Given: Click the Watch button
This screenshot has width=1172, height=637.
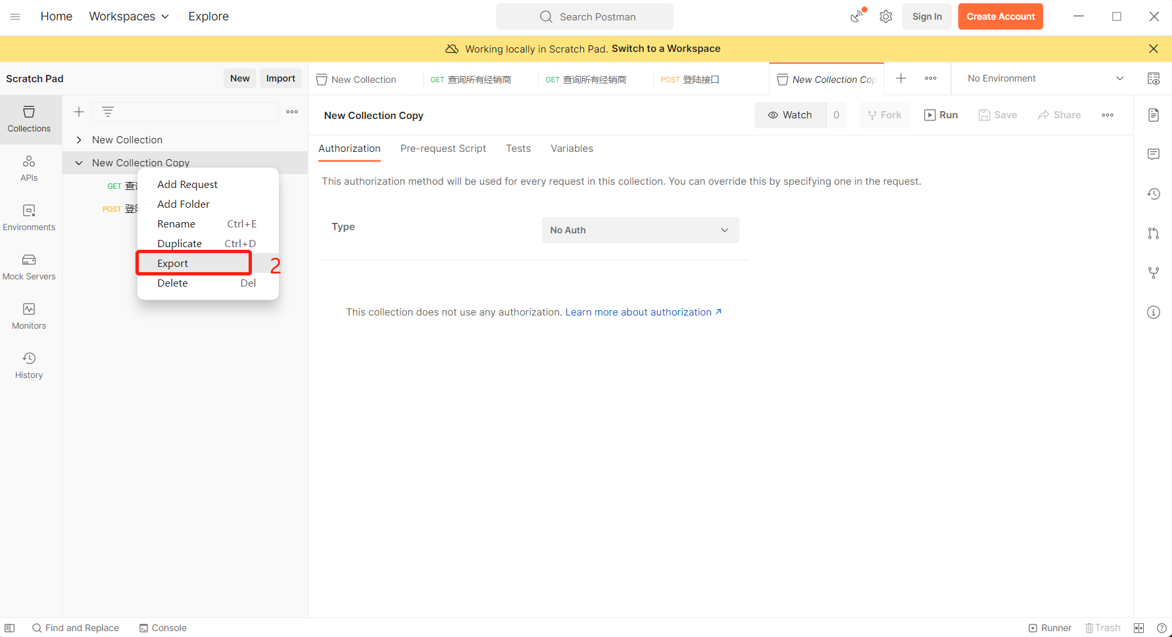Looking at the screenshot, I should pyautogui.click(x=791, y=115).
